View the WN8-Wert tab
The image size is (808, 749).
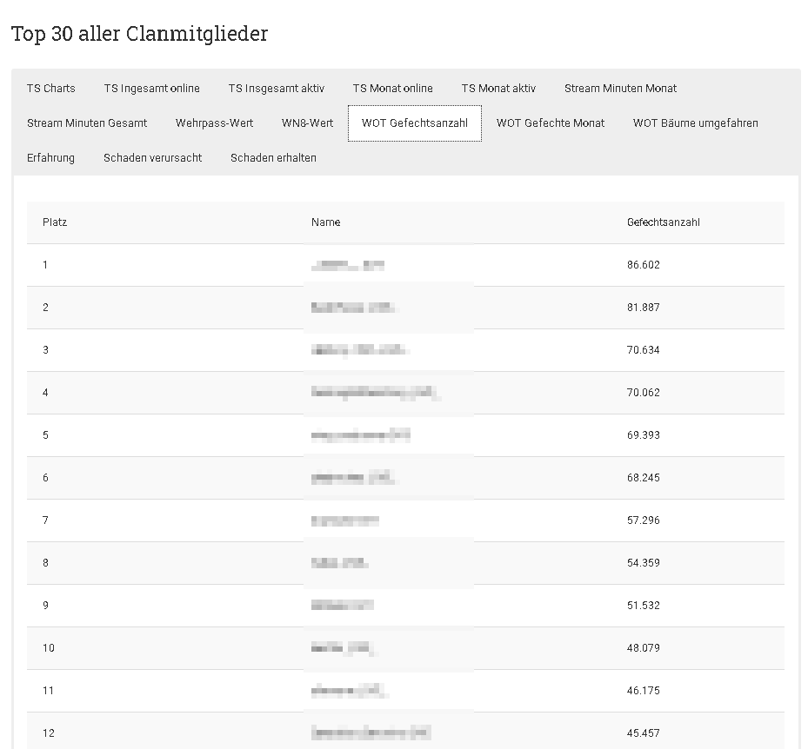pyautogui.click(x=307, y=123)
